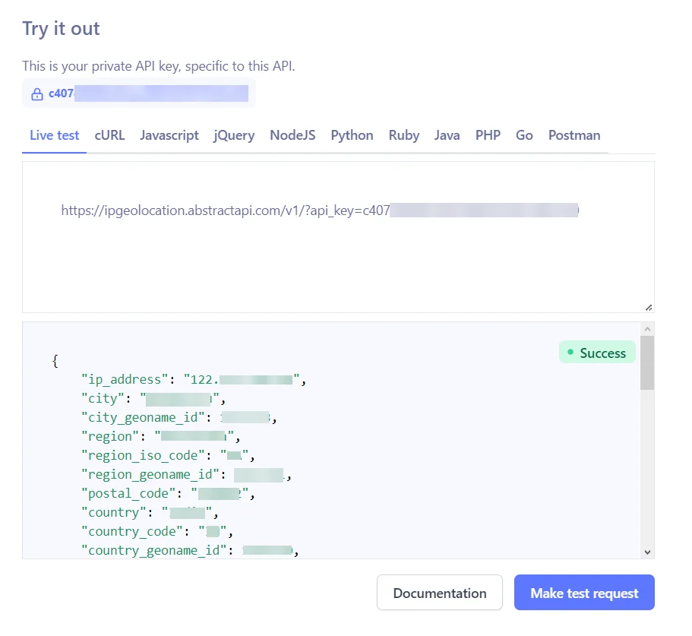Open the cURL tab
The image size is (692, 636).
(x=109, y=135)
